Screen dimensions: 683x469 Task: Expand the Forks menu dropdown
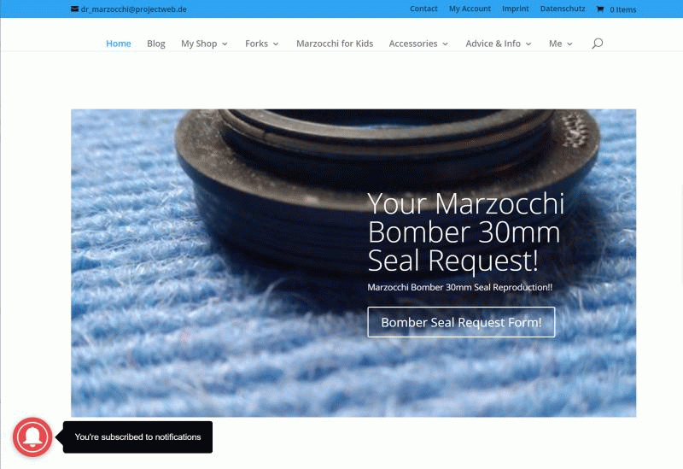261,44
